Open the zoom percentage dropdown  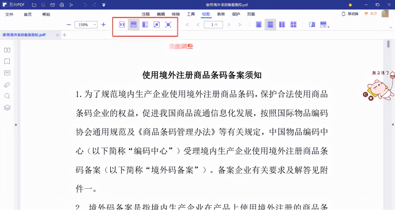[95, 24]
